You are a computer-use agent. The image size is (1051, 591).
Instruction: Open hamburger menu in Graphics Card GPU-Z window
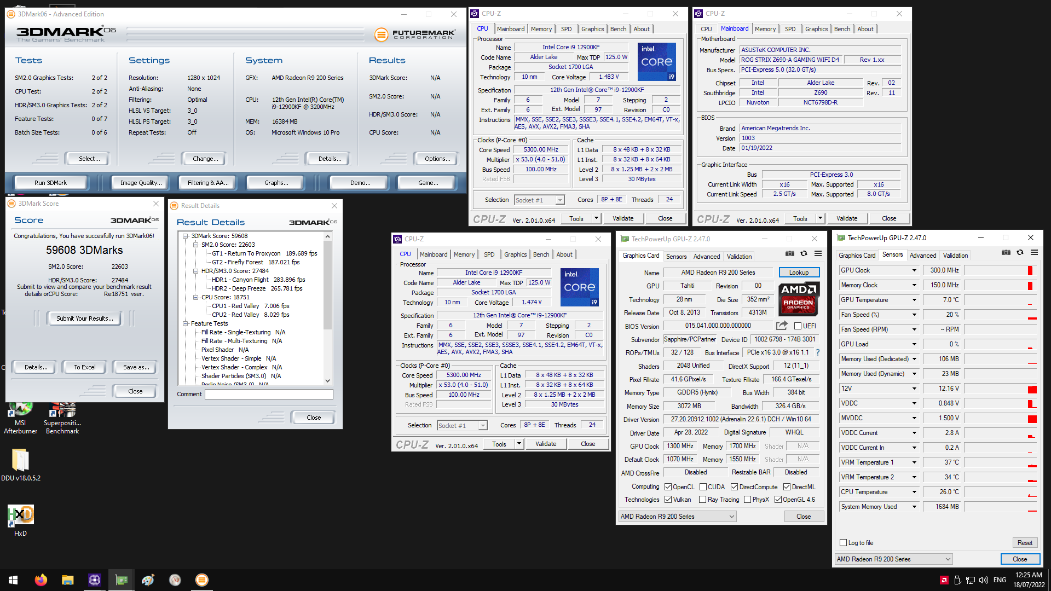pos(818,253)
